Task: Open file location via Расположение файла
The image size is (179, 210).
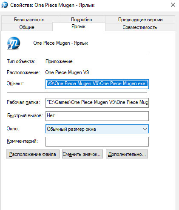Action: click(x=33, y=154)
